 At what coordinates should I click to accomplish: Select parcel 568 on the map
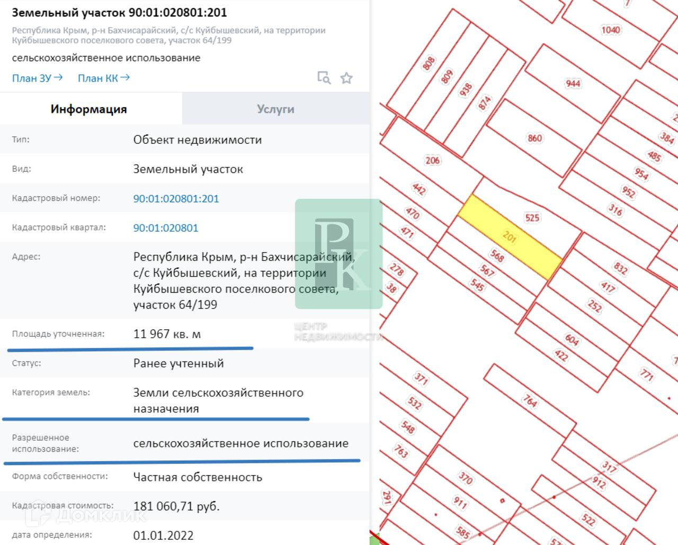pyautogui.click(x=497, y=256)
